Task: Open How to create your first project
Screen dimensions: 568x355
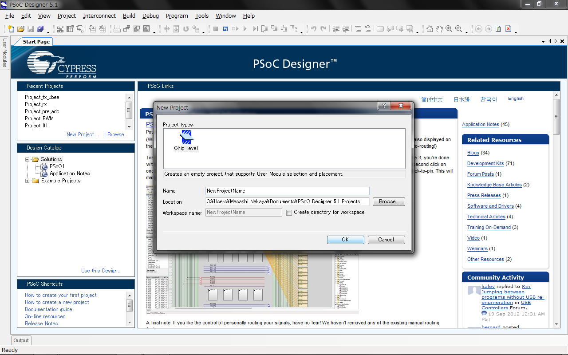Action: [61, 295]
